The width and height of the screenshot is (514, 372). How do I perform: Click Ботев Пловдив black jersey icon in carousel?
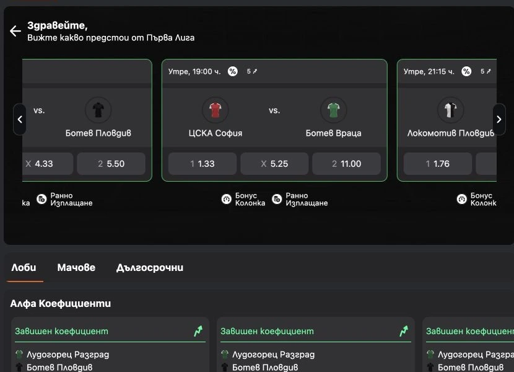98,110
